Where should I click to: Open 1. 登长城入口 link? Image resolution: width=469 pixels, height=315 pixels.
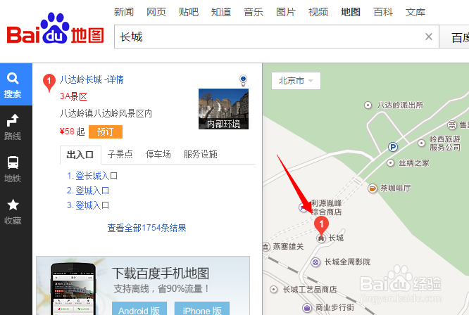[x=92, y=176]
